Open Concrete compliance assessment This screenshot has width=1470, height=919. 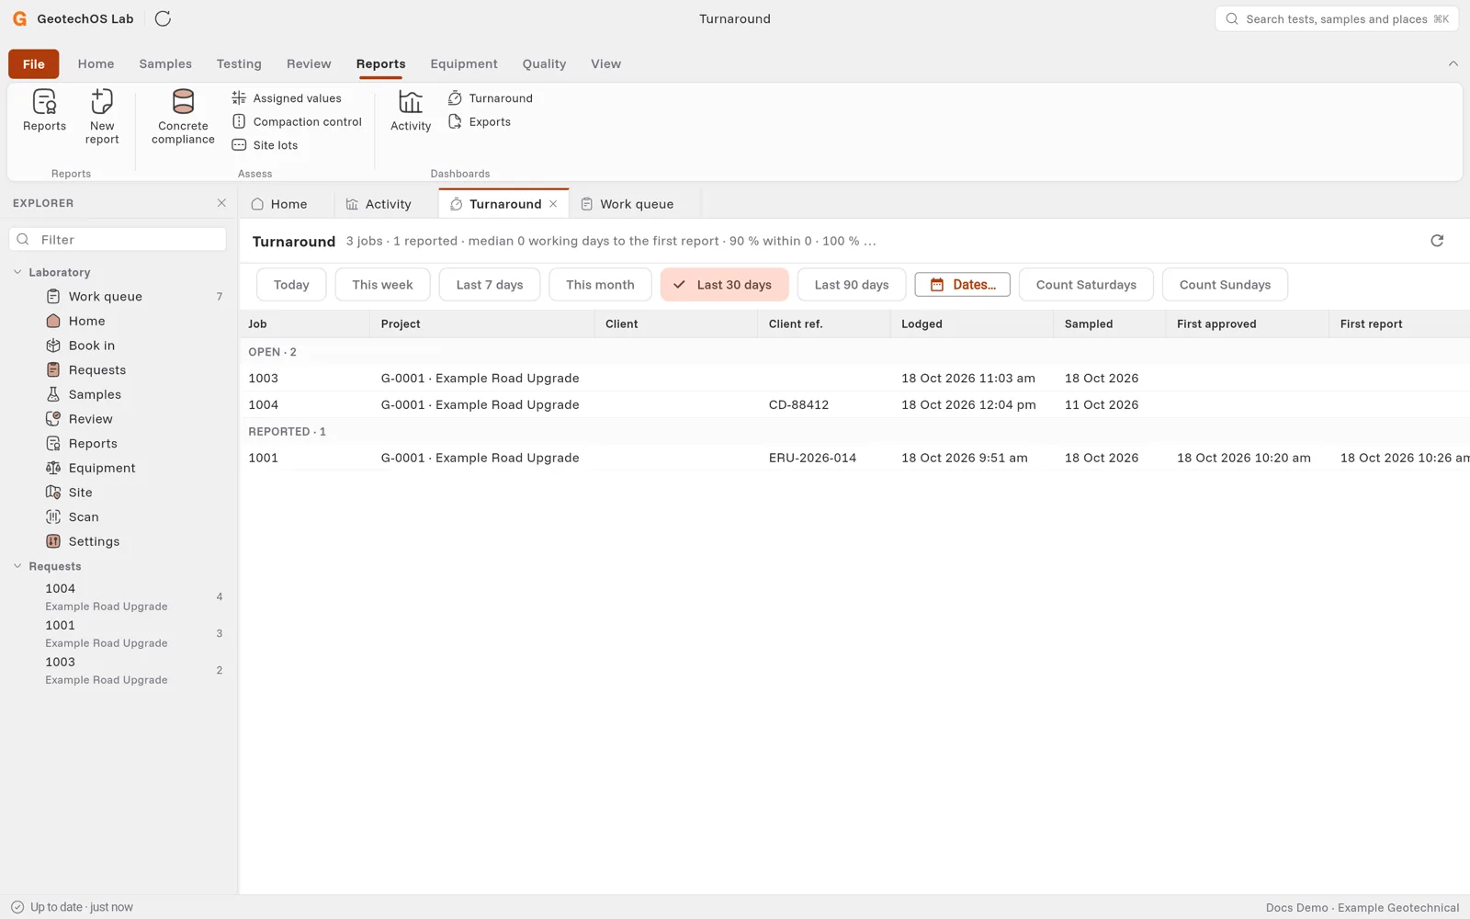[x=183, y=117]
